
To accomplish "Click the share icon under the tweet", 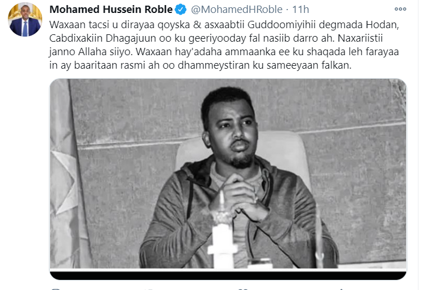I will [341, 289].
